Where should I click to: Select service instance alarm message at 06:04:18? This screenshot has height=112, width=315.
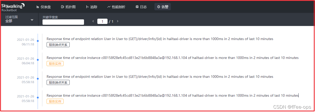pos(173,58)
